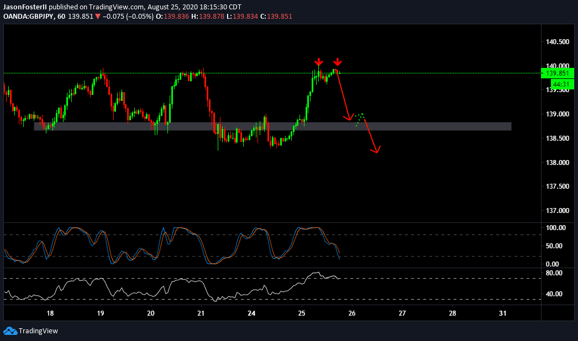Click date 18 on the time axis
This screenshot has width=578, height=341.
(50, 313)
